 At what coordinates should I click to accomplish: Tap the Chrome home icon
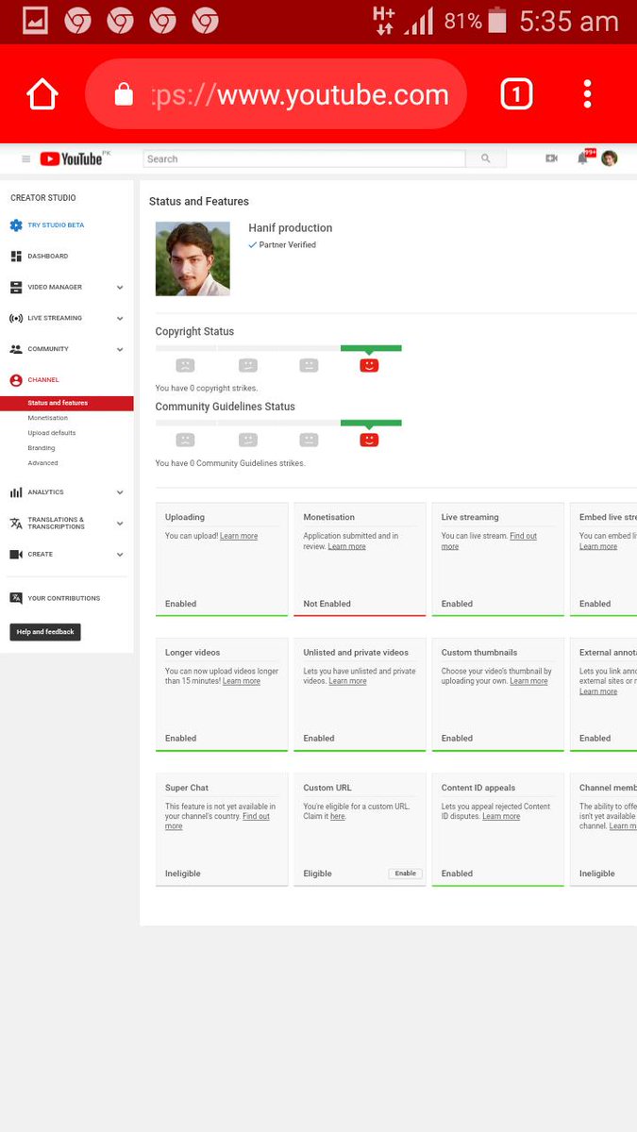click(42, 93)
